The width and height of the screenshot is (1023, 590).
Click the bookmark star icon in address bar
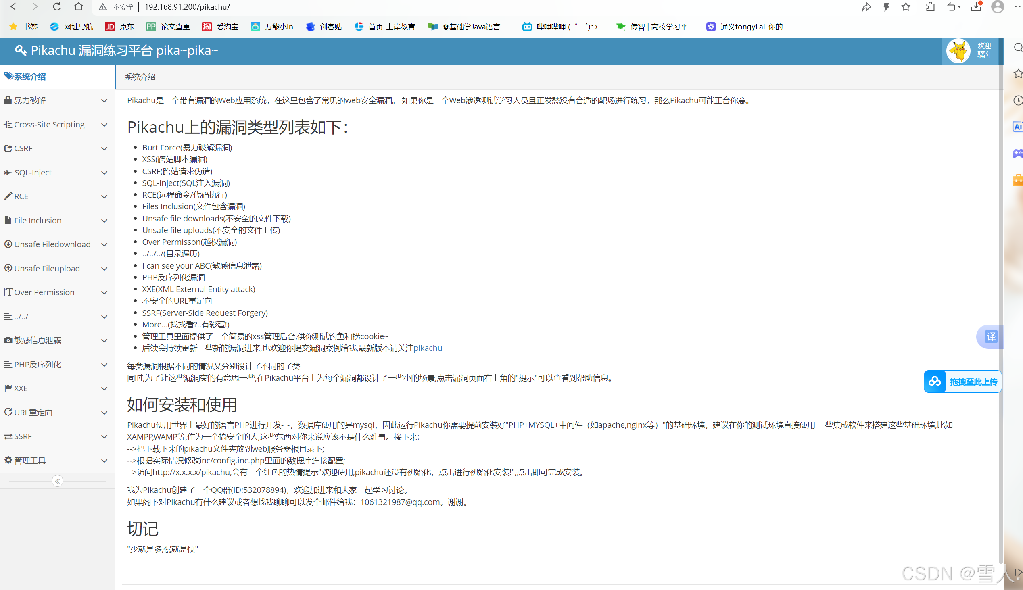coord(906,6)
